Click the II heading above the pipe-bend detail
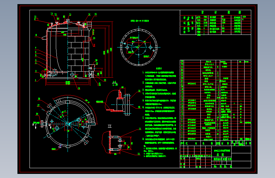 pyautogui.click(x=110, y=126)
